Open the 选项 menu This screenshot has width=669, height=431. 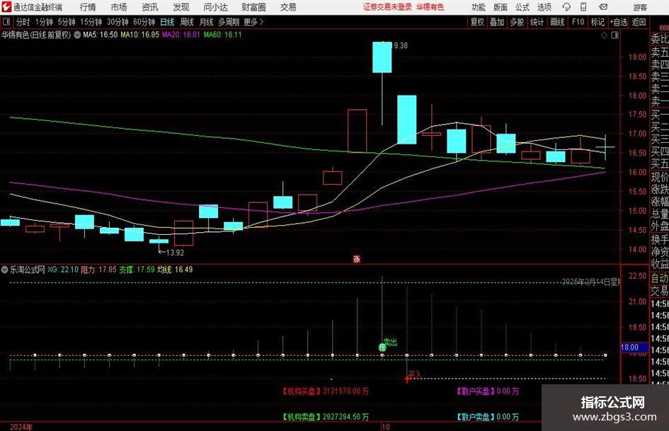(544, 7)
